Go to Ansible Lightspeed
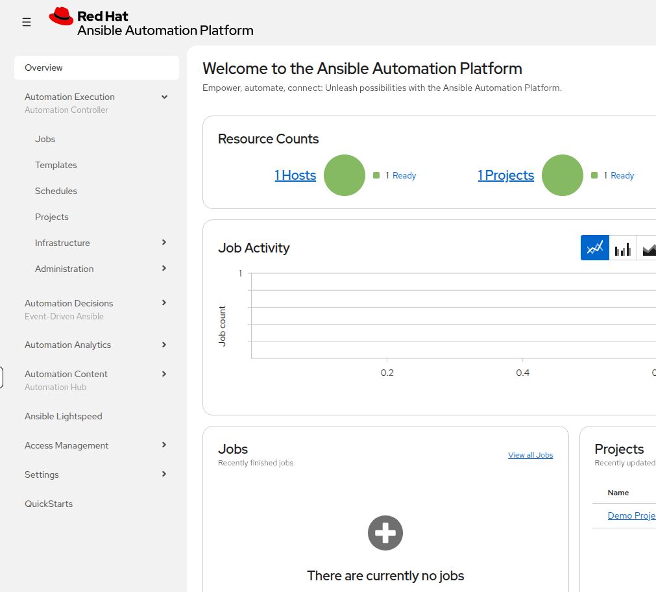Screen dimensions: 656x592 [64, 416]
